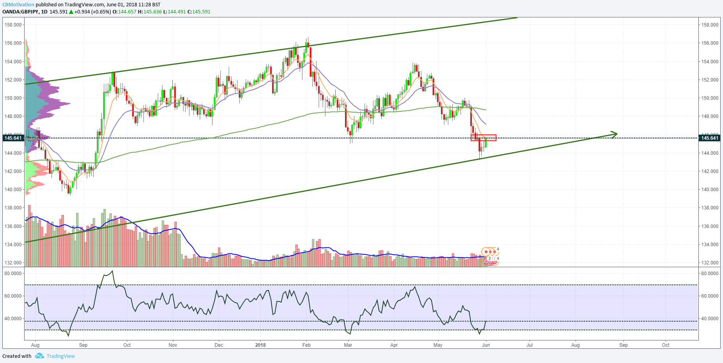Viewport: 723px width, 363px height.
Task: Click the 1D timeframe label
Action: (44, 12)
